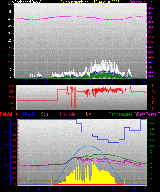Click the S compass label
Screen dimensions: 160x192
pyautogui.click(x=153, y=97)
